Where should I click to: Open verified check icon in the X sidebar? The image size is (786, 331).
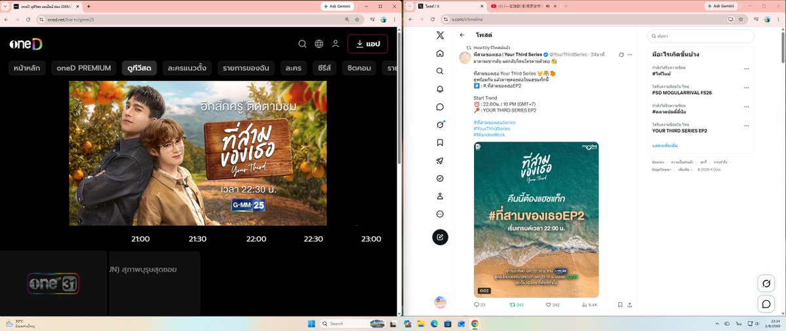(x=440, y=178)
